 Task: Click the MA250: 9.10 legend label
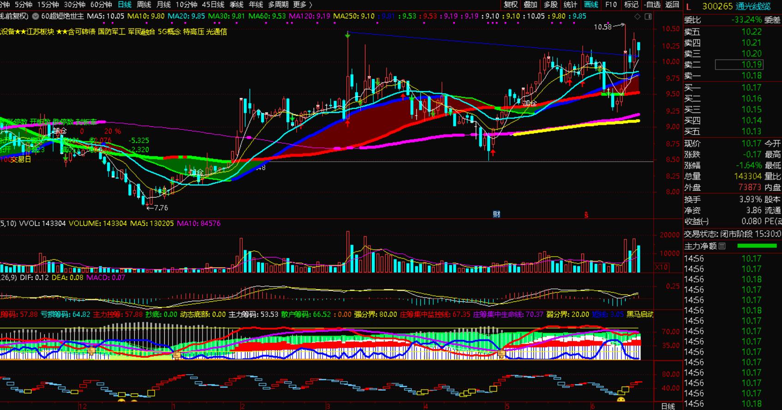tap(354, 16)
